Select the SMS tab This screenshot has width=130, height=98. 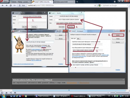(78, 39)
